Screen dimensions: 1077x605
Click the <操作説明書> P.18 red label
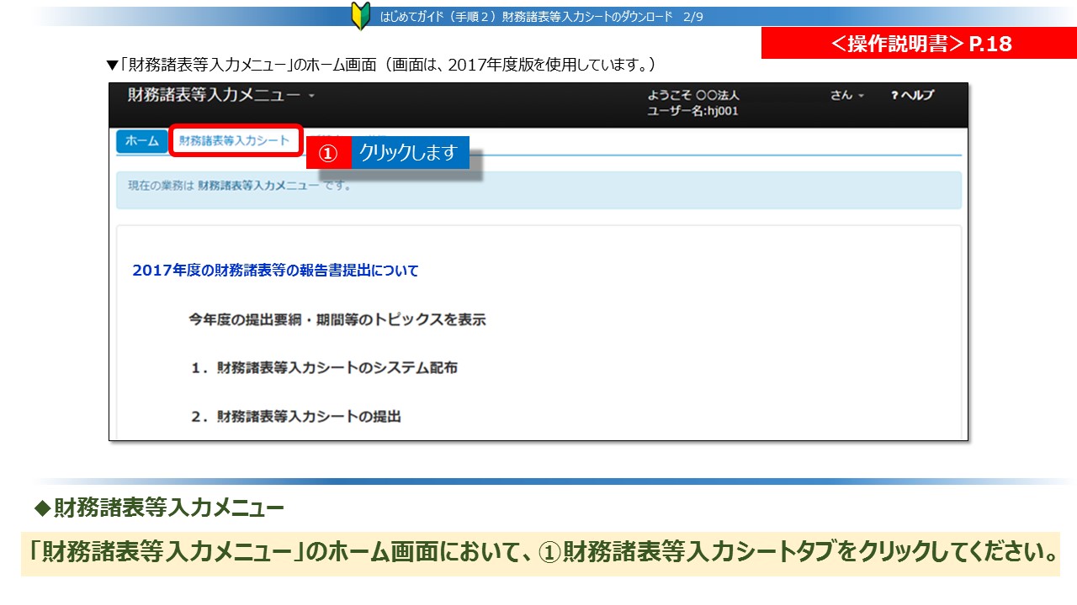(919, 44)
